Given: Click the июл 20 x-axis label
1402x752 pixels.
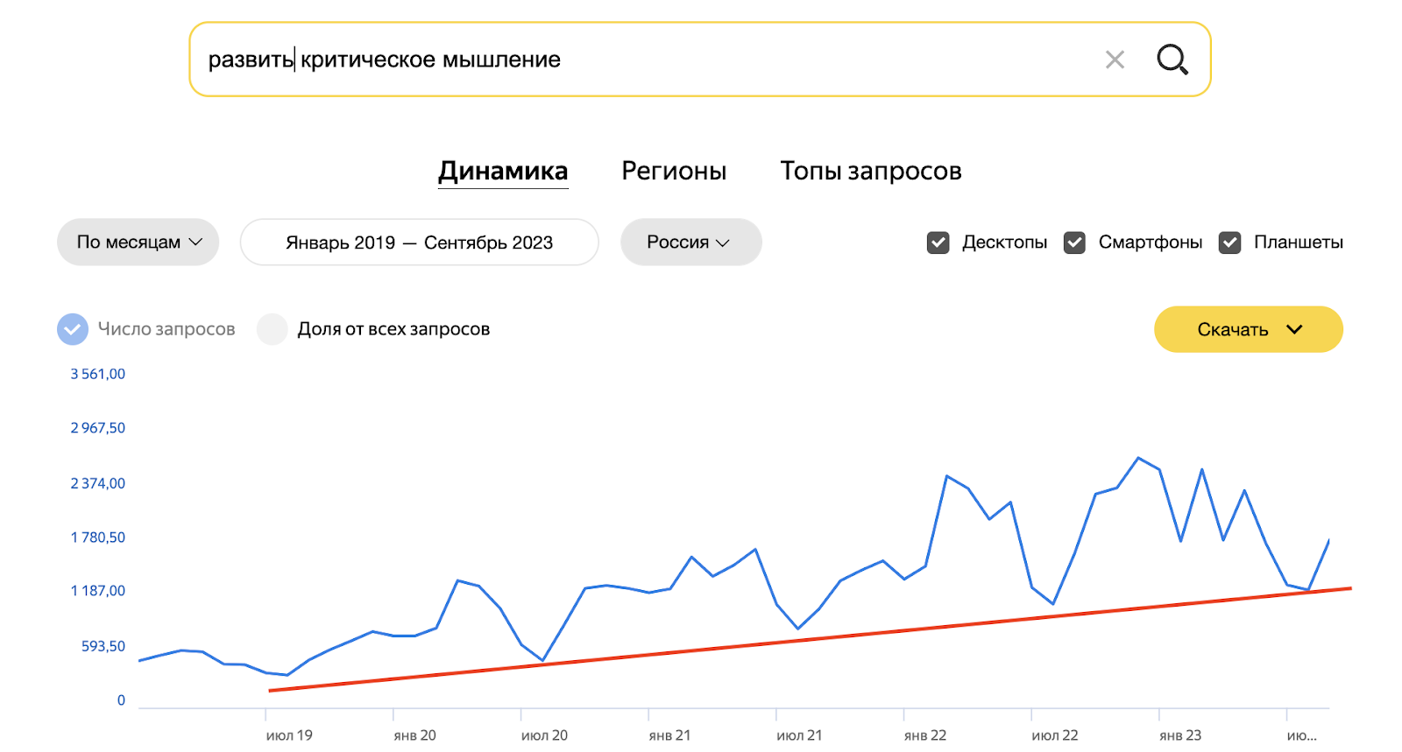Looking at the screenshot, I should 544,735.
